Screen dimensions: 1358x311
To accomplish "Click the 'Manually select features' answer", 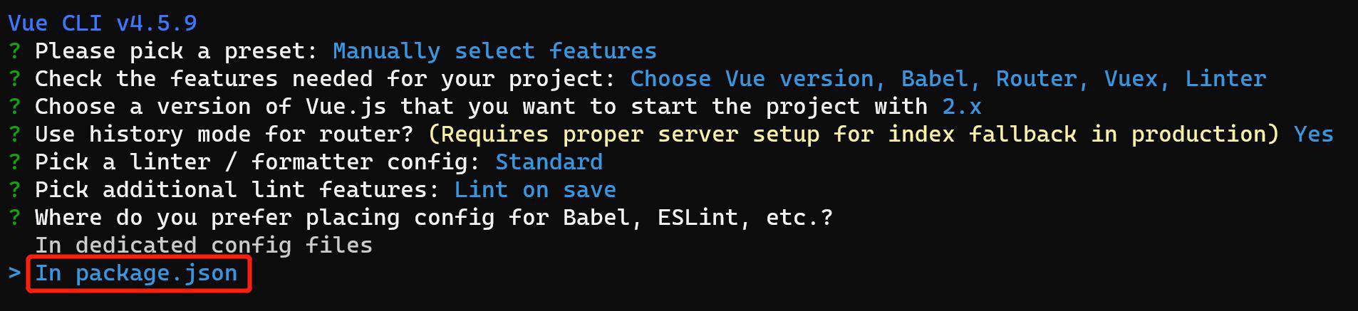I will [x=494, y=51].
